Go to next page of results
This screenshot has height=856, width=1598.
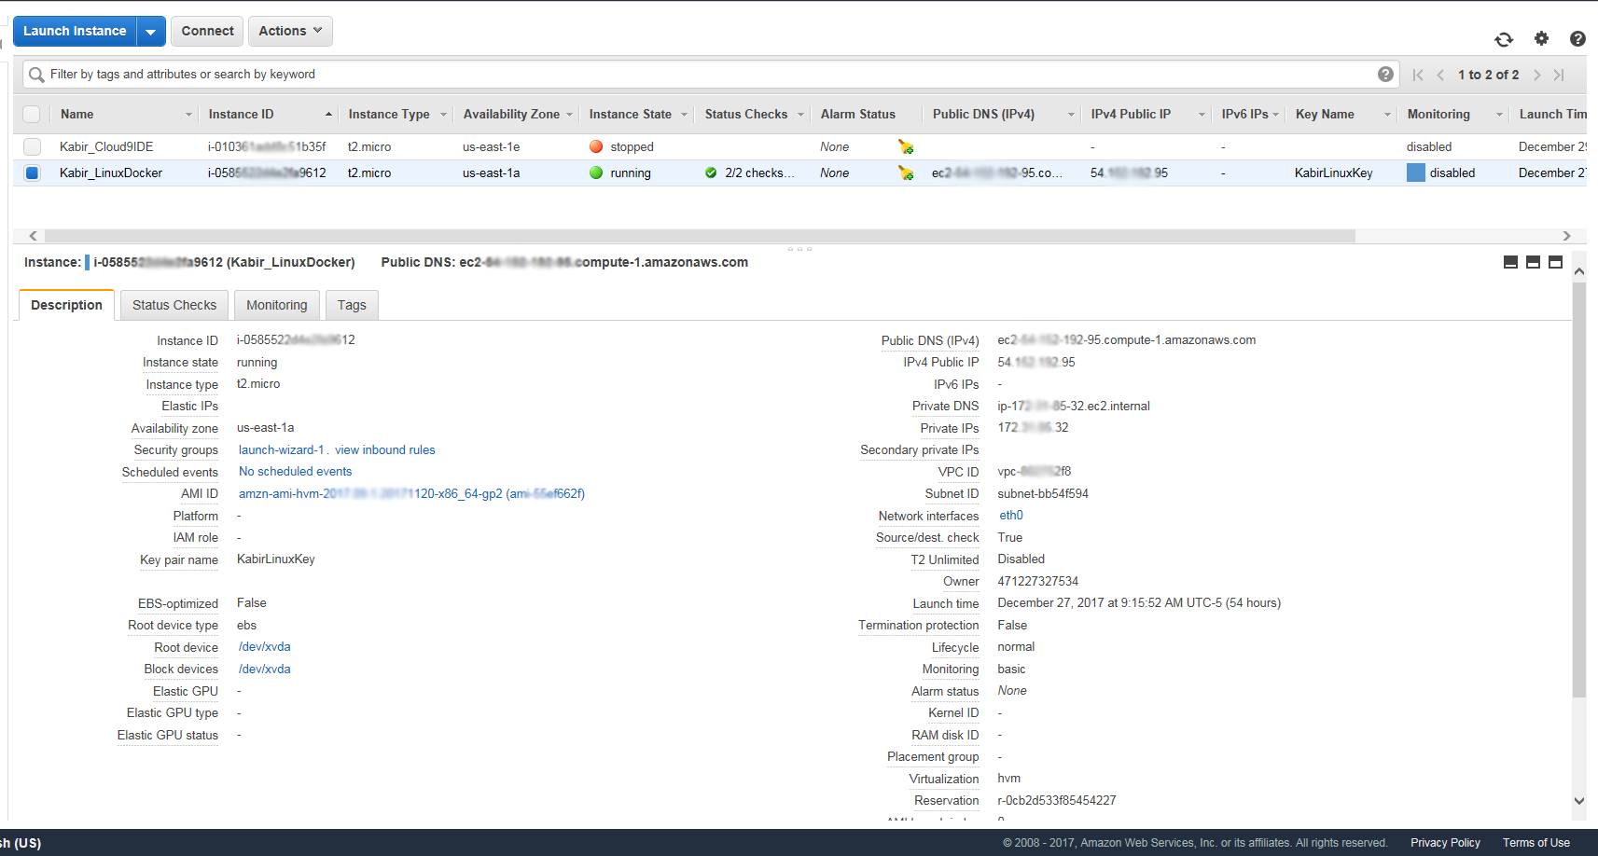tap(1536, 75)
